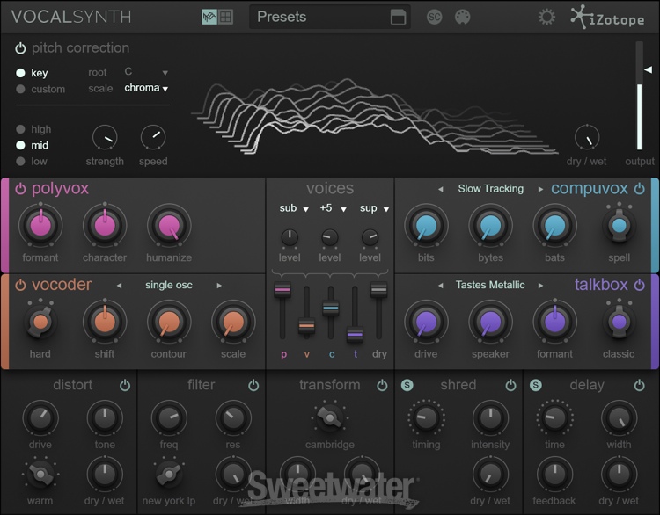The width and height of the screenshot is (660, 515).
Task: Click the vocoder hard mode selector
Action: tap(40, 322)
